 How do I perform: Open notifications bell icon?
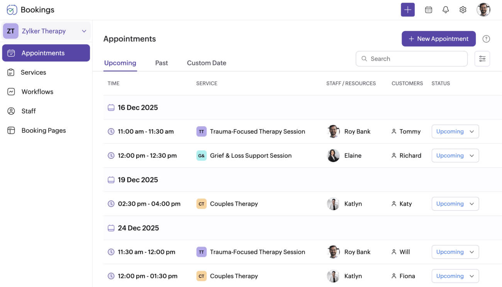click(x=446, y=10)
